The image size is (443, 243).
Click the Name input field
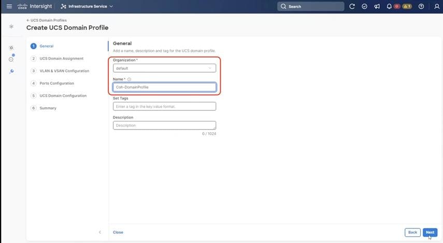[x=164, y=87]
